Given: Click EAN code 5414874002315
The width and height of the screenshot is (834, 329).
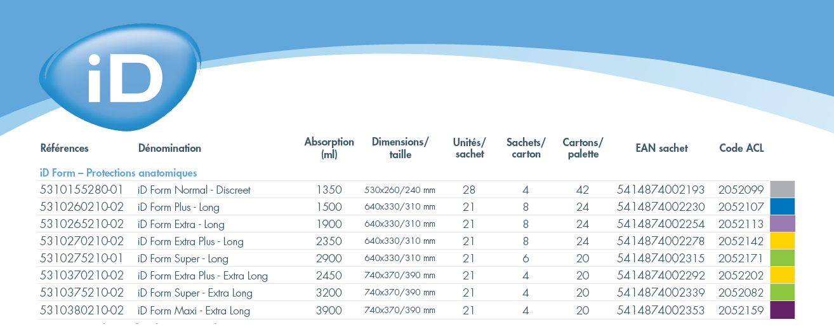Looking at the screenshot, I should (x=661, y=258).
